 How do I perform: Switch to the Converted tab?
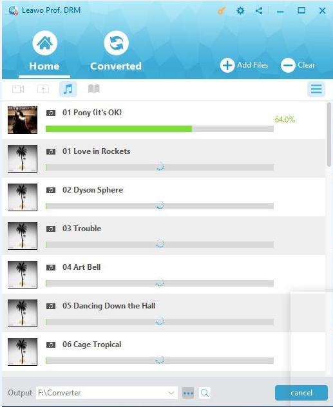[x=116, y=51]
